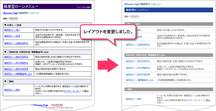Image resolution: width=216 pixels, height=111 pixels.
Task: Choose 極度型ローン契約内容変更 on new blue-header page
Action: coord(138,75)
